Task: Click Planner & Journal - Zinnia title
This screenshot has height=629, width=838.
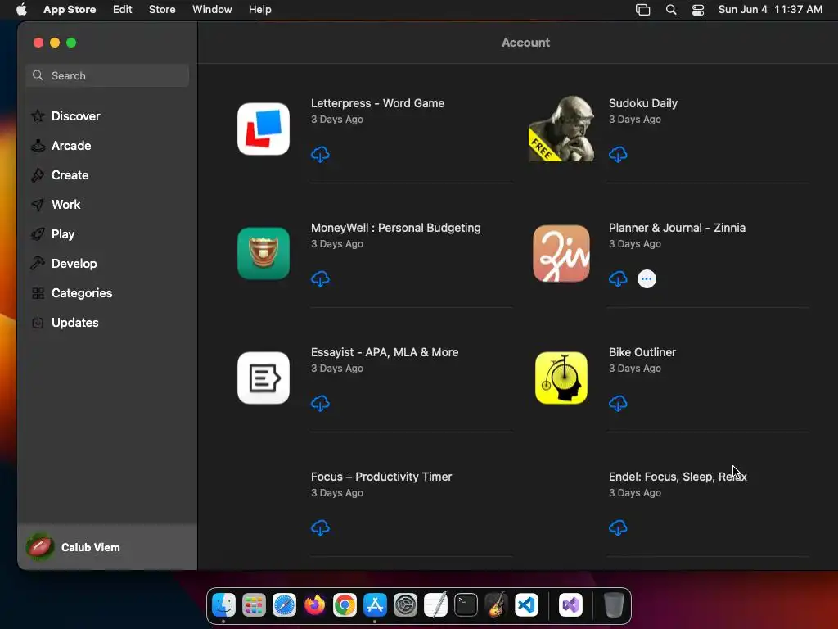Action: tap(677, 228)
